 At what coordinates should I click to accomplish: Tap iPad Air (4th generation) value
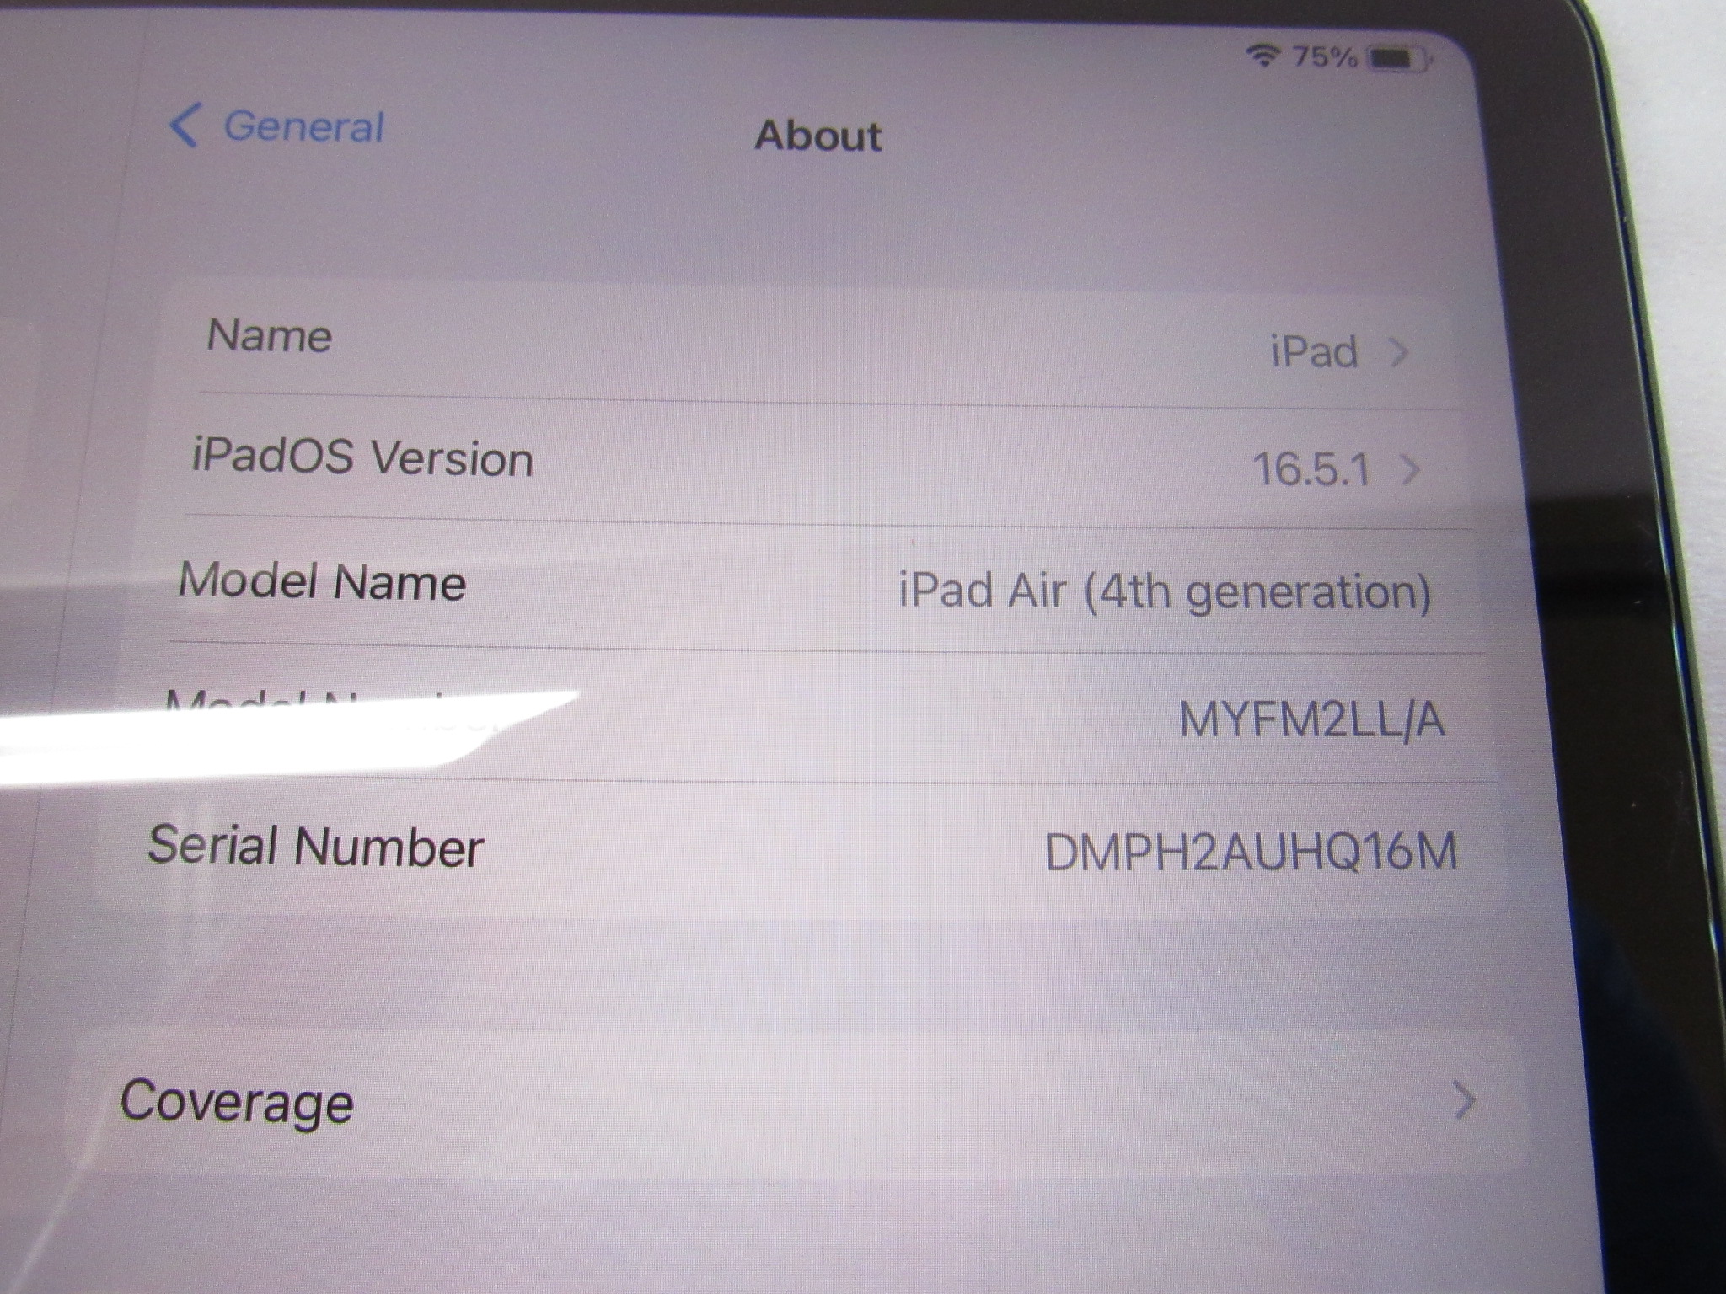pos(1165,591)
